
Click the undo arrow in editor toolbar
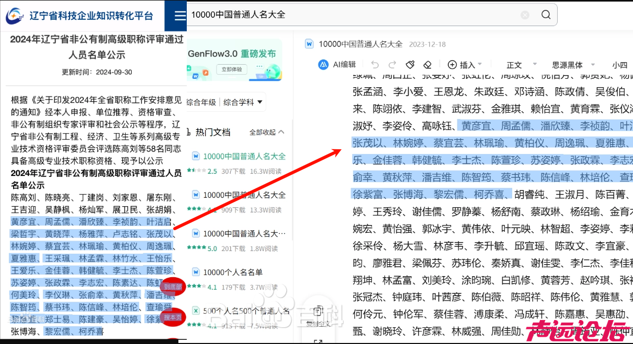(375, 65)
